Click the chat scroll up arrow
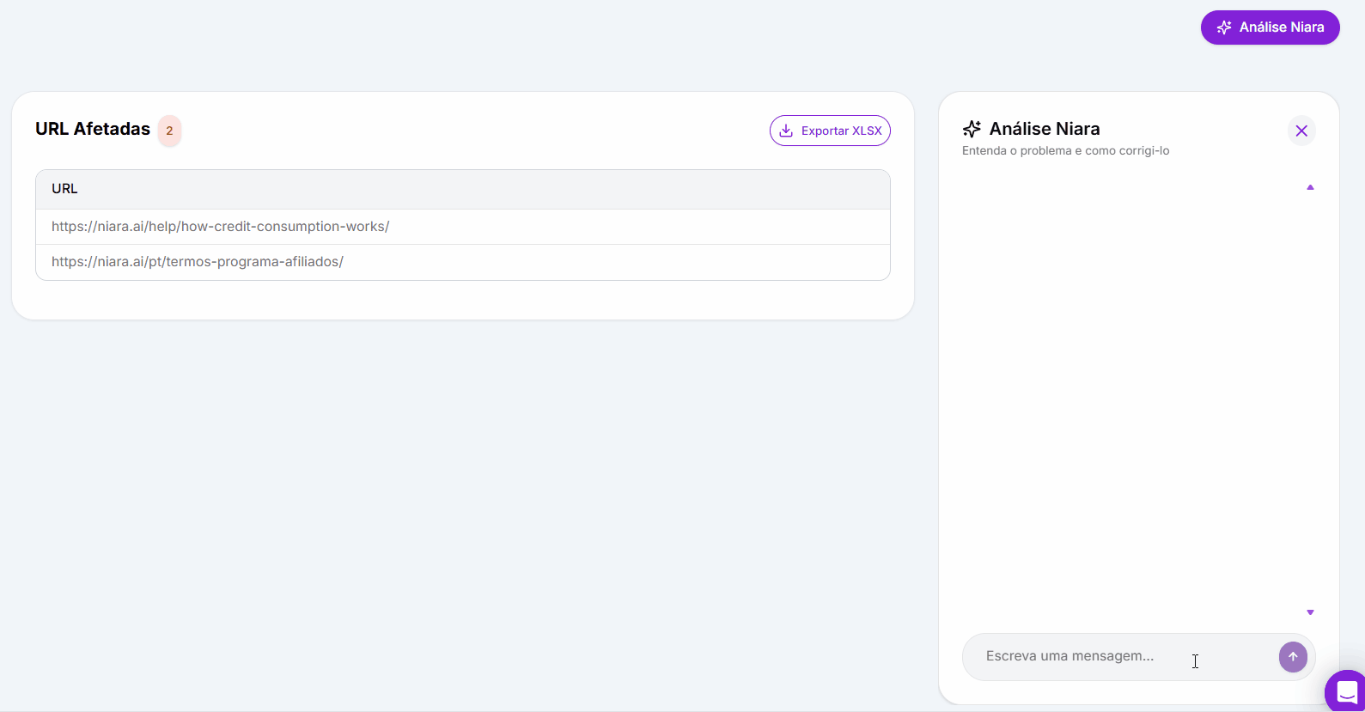The image size is (1365, 712). (1310, 187)
